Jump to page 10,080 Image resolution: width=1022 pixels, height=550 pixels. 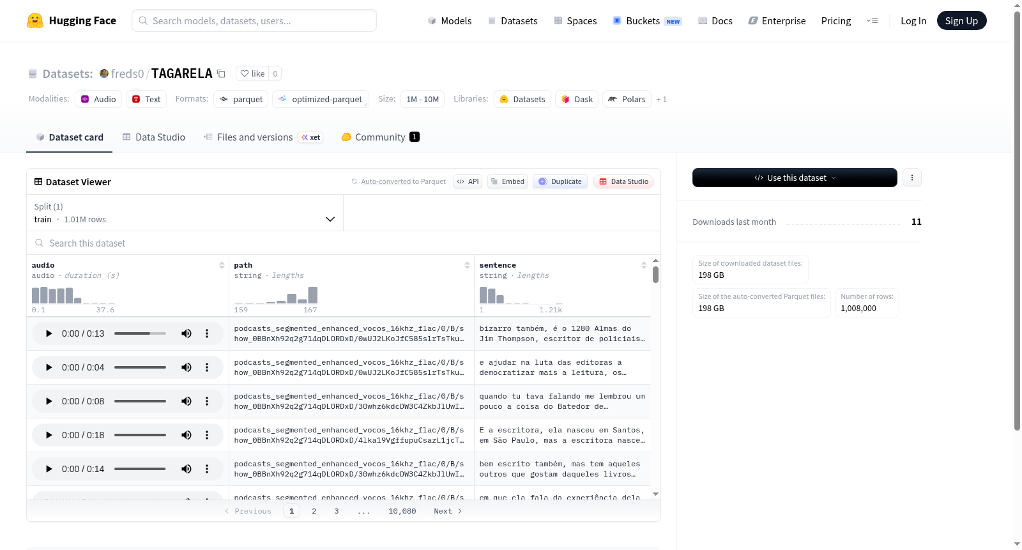(x=402, y=511)
